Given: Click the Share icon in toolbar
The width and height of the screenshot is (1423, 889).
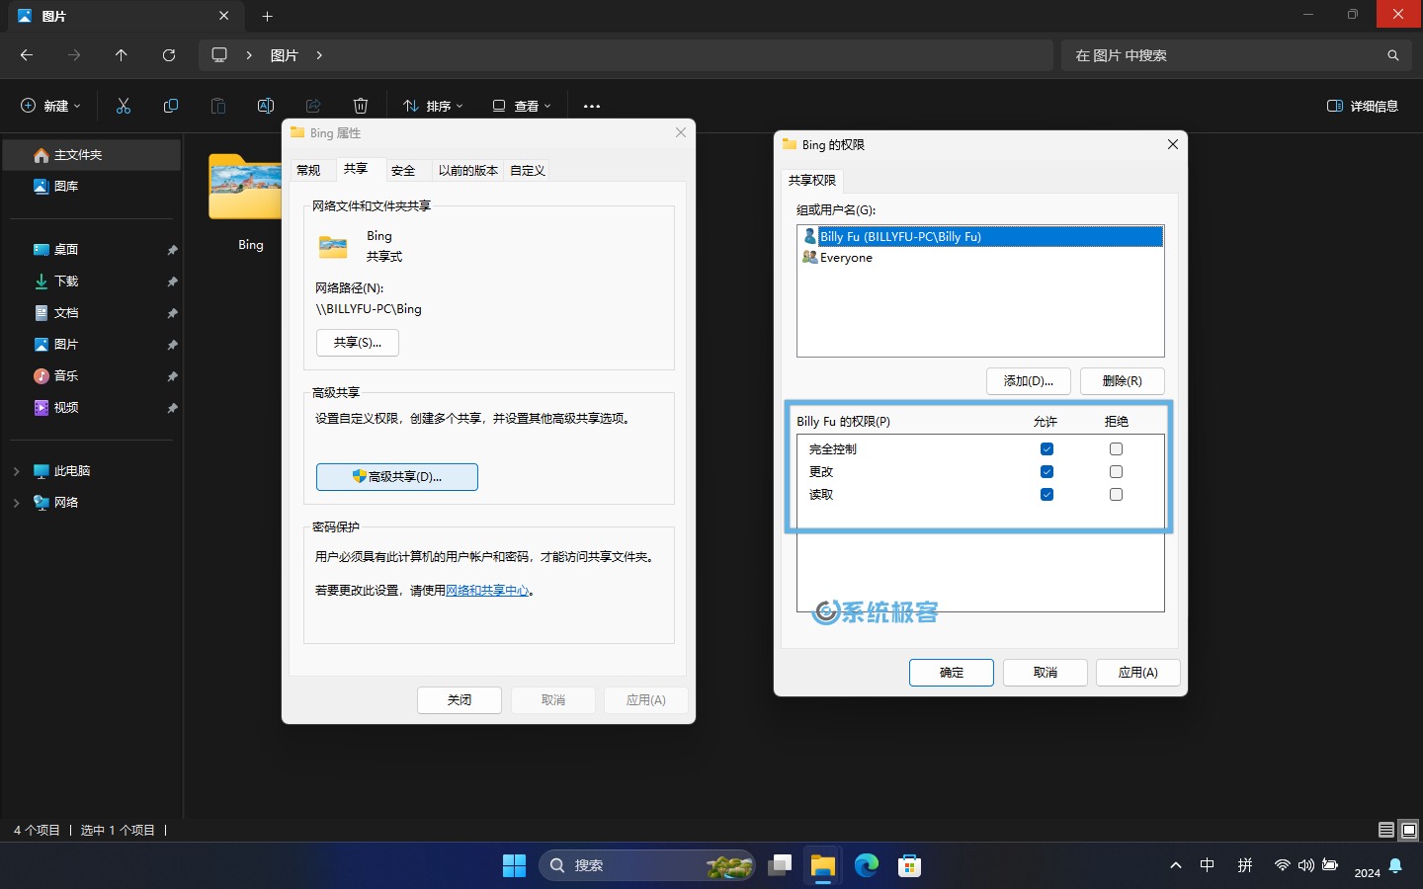Looking at the screenshot, I should pos(313,106).
